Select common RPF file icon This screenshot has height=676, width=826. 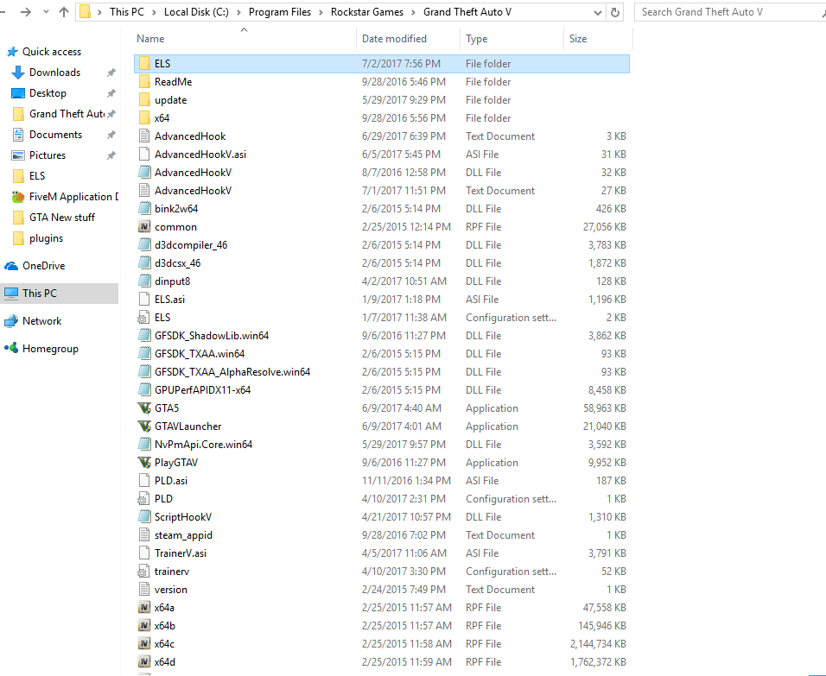[x=144, y=227]
